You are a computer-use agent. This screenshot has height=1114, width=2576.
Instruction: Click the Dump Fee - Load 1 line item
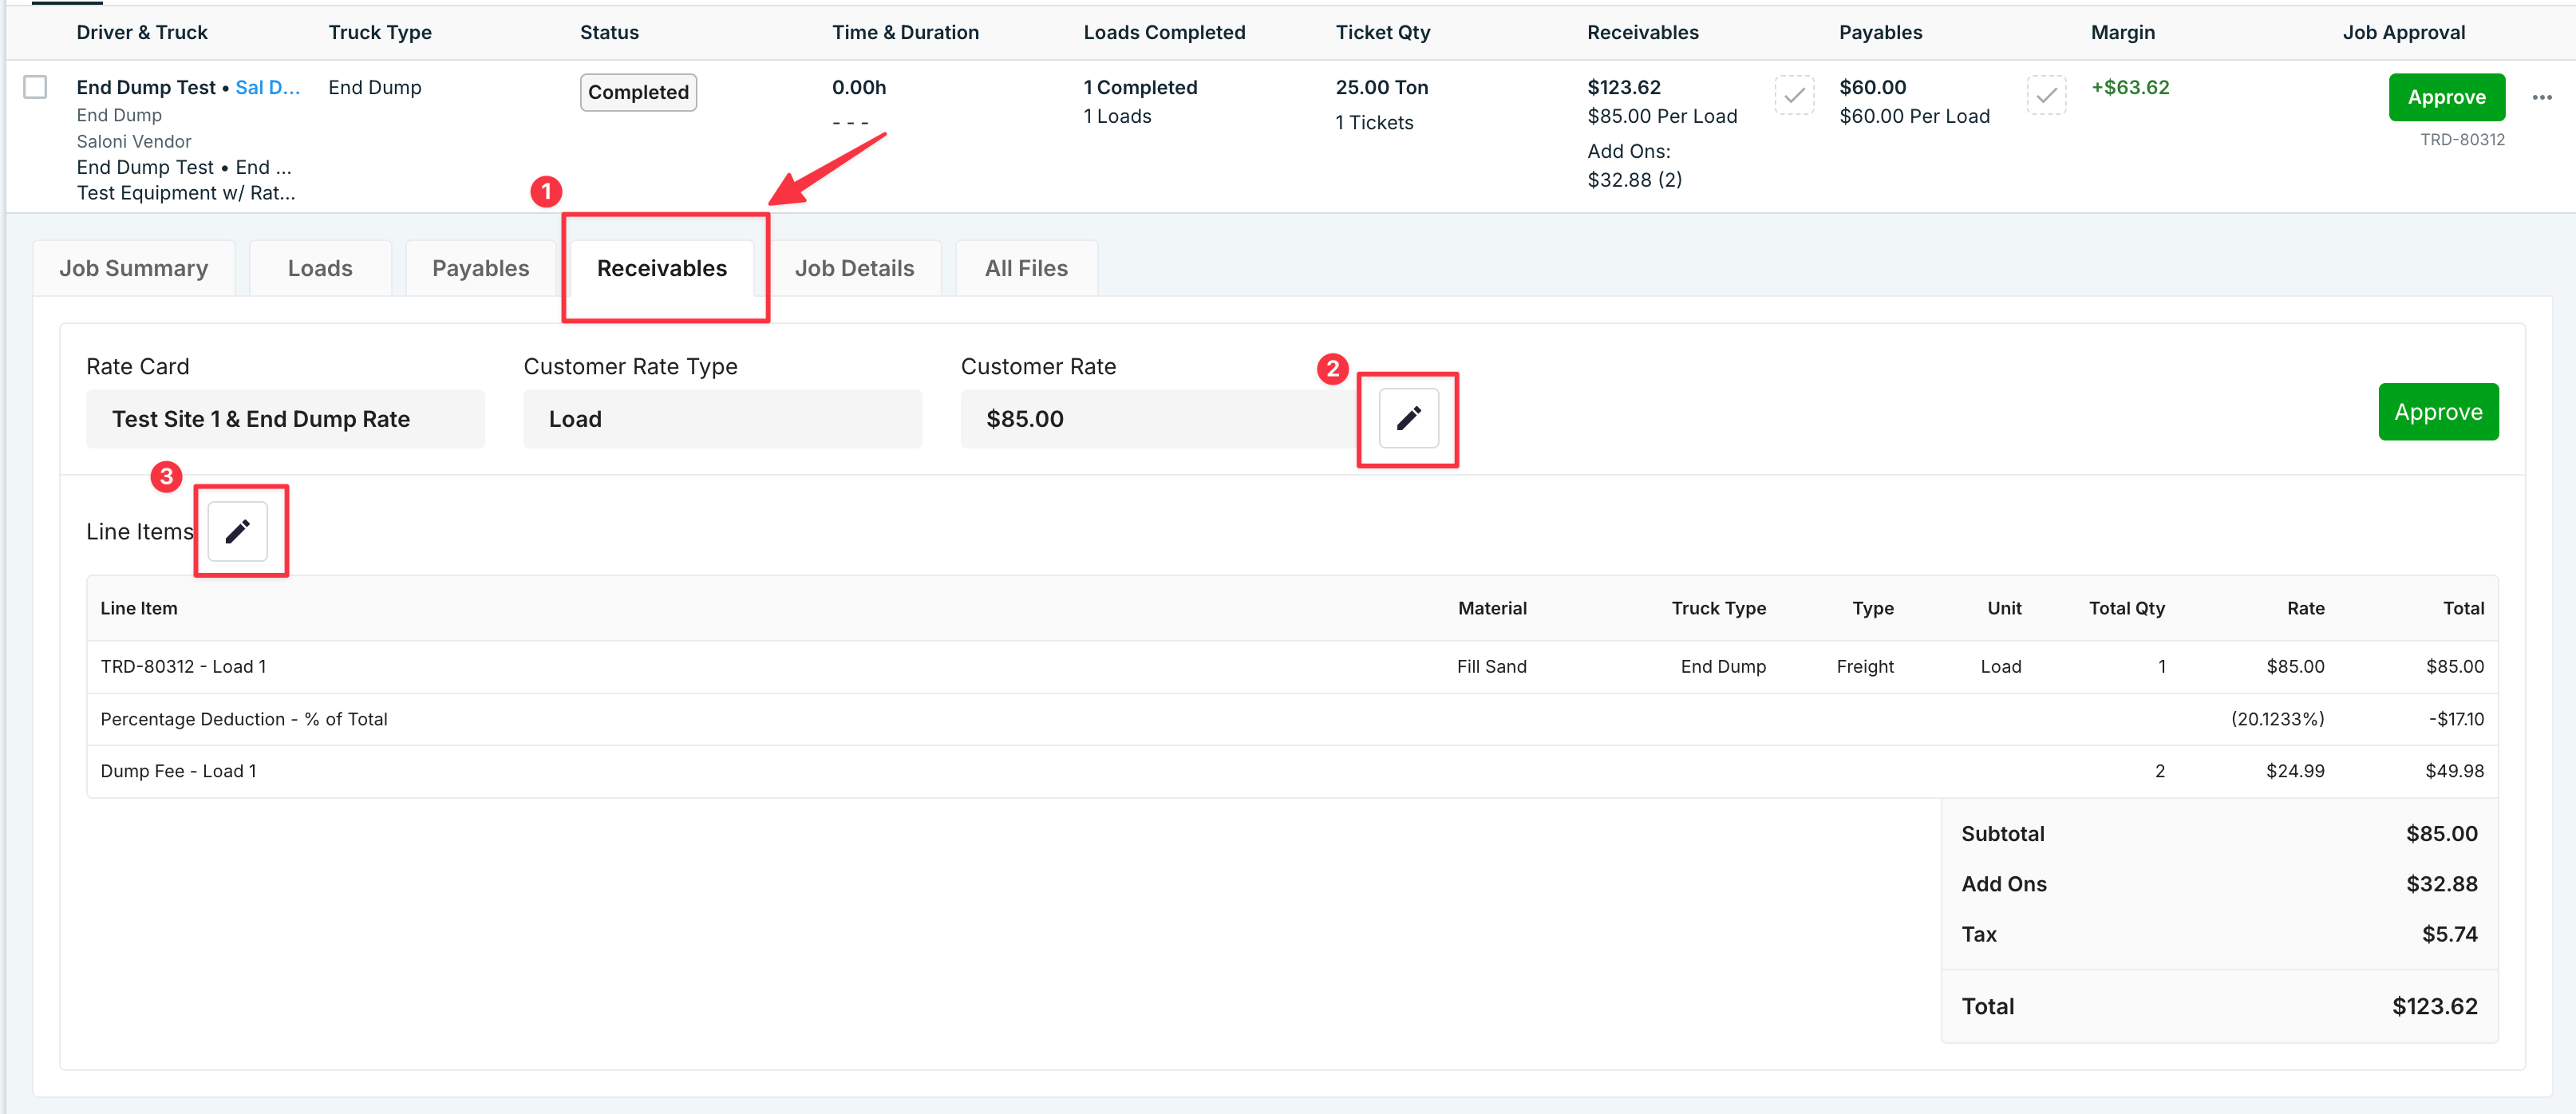click(x=178, y=771)
